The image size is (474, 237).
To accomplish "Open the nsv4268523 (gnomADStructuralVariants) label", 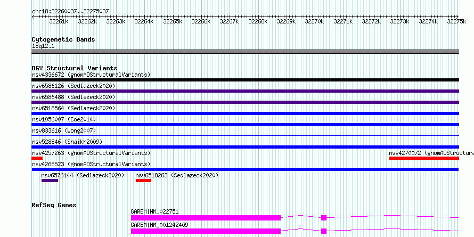I will (x=91, y=164).
